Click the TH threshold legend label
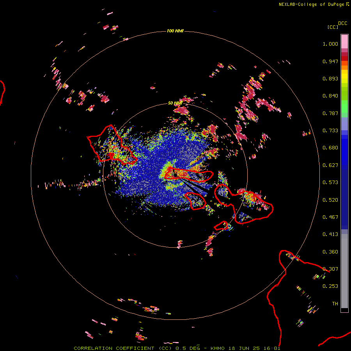The width and height of the screenshot is (351, 351). (x=335, y=304)
